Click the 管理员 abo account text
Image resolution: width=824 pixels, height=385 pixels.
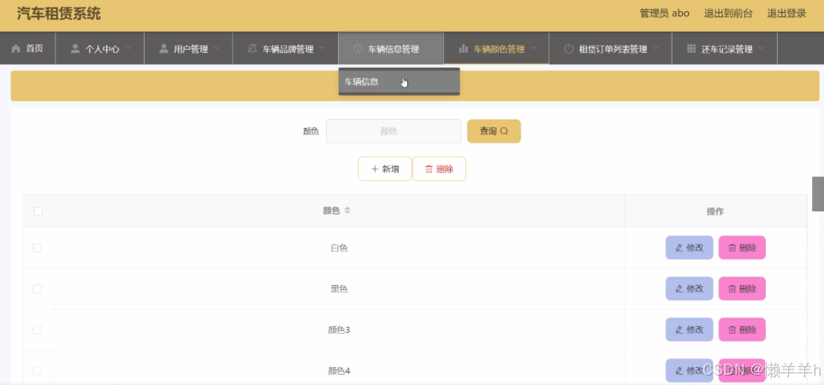pyautogui.click(x=664, y=14)
